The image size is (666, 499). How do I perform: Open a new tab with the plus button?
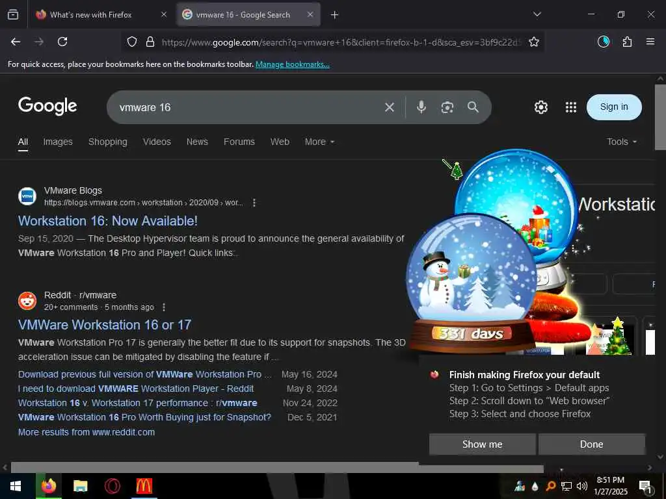pyautogui.click(x=335, y=15)
